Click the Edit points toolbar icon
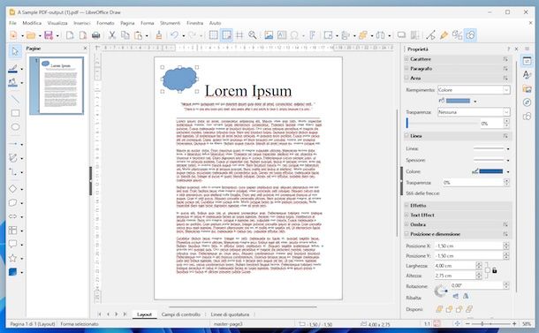Viewport: 539px width, 333px height. 430,35
